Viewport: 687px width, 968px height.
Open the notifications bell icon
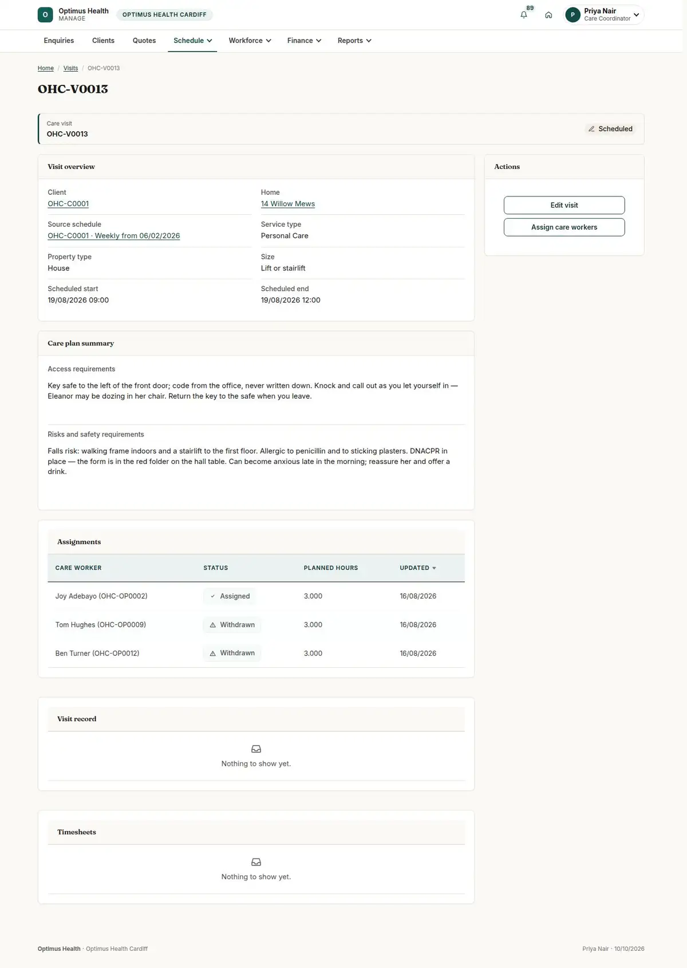click(x=524, y=15)
